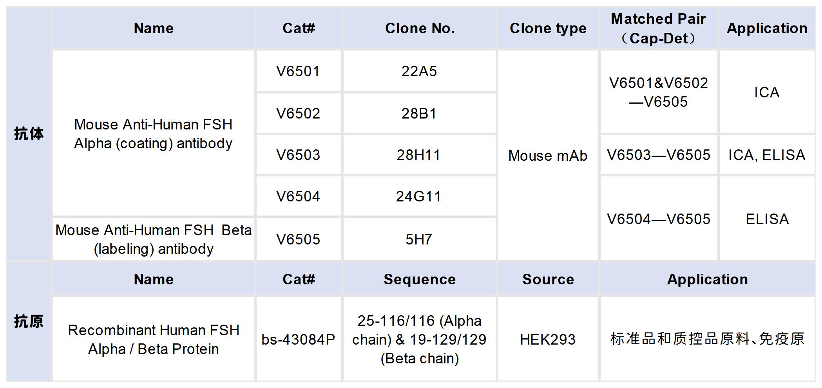Select the 22A5 clone number cell
The height and width of the screenshot is (388, 822).
point(419,72)
